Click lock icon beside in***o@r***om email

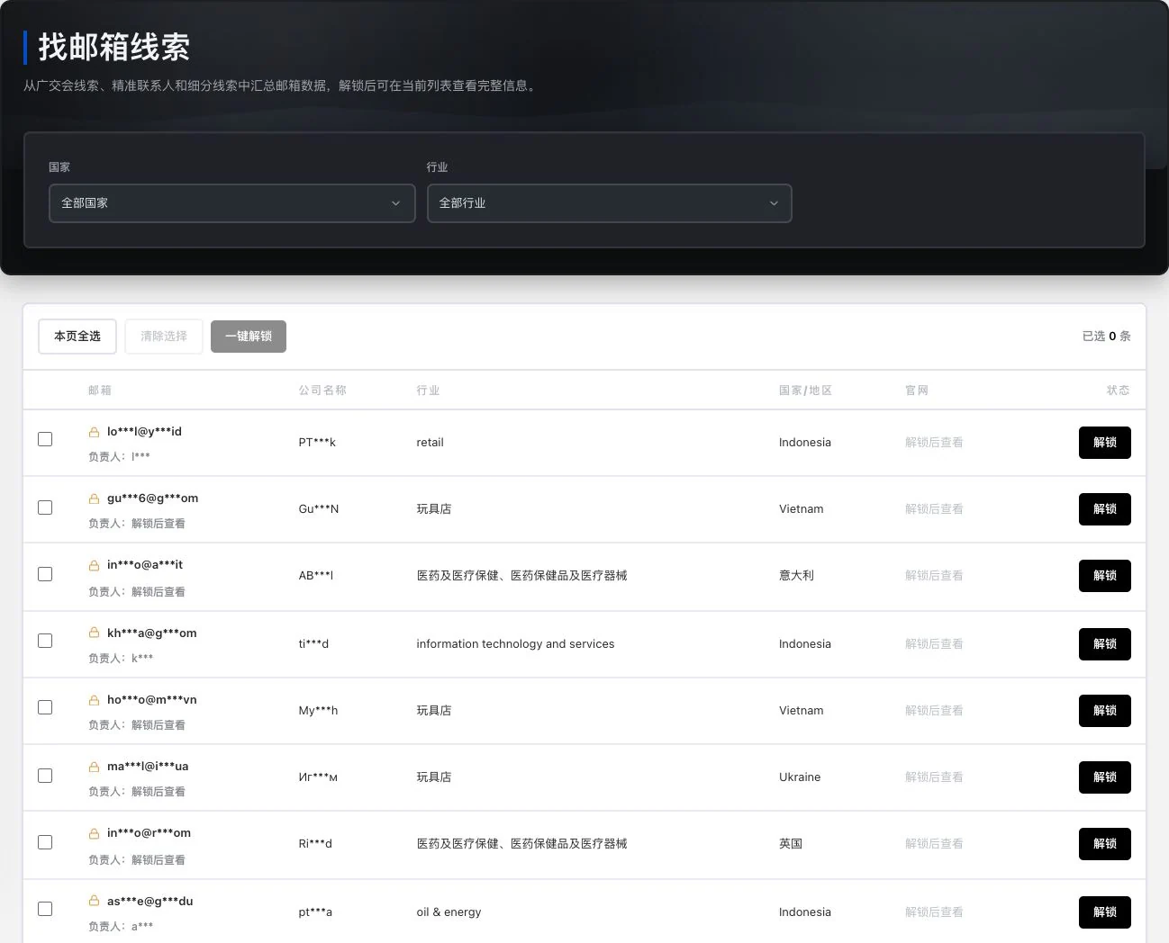point(94,833)
